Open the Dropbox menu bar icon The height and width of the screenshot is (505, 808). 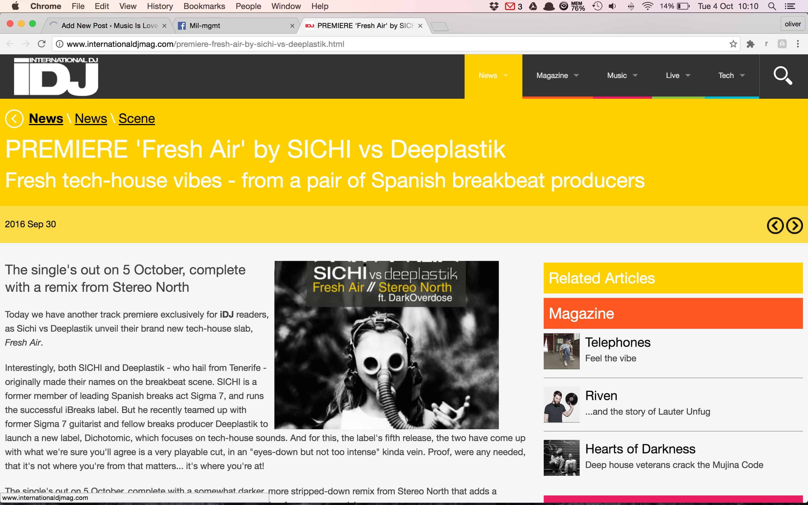coord(494,6)
